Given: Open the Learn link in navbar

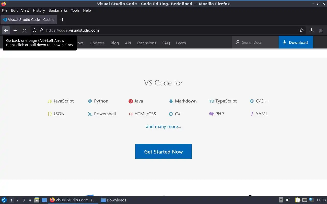Looking at the screenshot, I should [x=181, y=43].
